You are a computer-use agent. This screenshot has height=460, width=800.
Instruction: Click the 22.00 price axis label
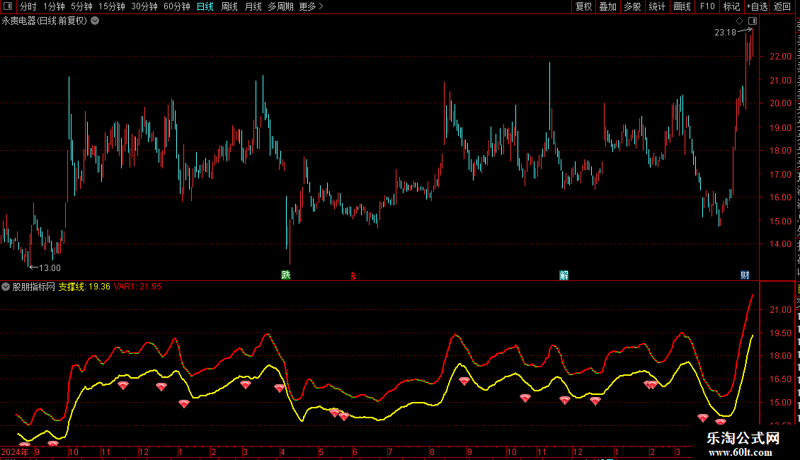coord(781,57)
